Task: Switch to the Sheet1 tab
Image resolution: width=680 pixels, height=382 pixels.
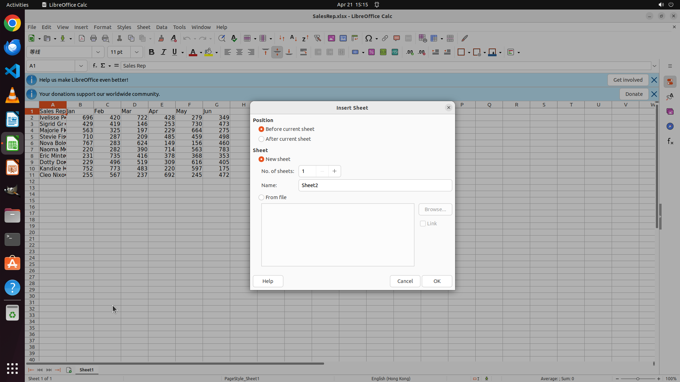Action: 86,370
